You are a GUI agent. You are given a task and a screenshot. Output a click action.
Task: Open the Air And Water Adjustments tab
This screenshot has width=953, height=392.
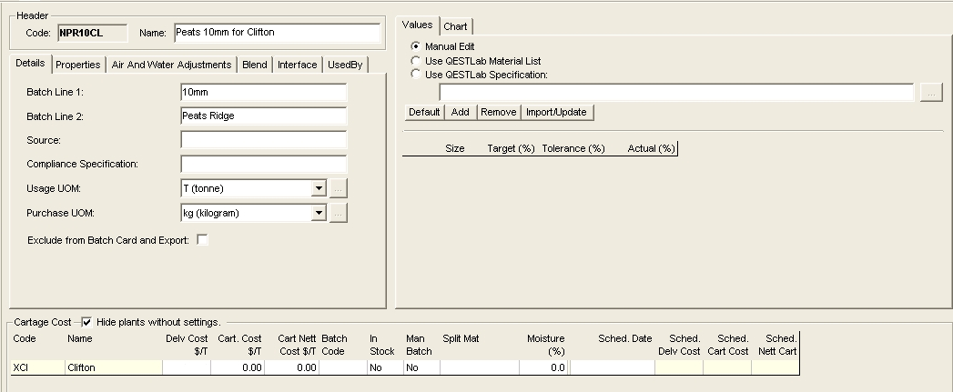172,65
